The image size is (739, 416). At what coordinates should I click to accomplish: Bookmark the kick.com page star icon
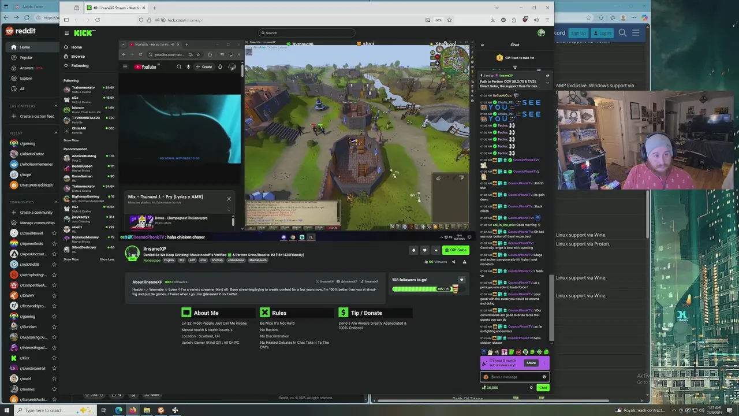tap(449, 20)
